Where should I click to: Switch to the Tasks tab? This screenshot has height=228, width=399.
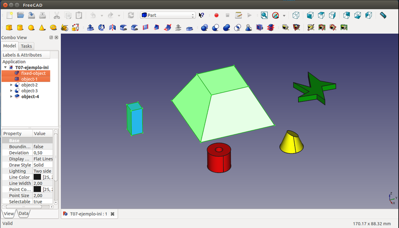pyautogui.click(x=26, y=46)
